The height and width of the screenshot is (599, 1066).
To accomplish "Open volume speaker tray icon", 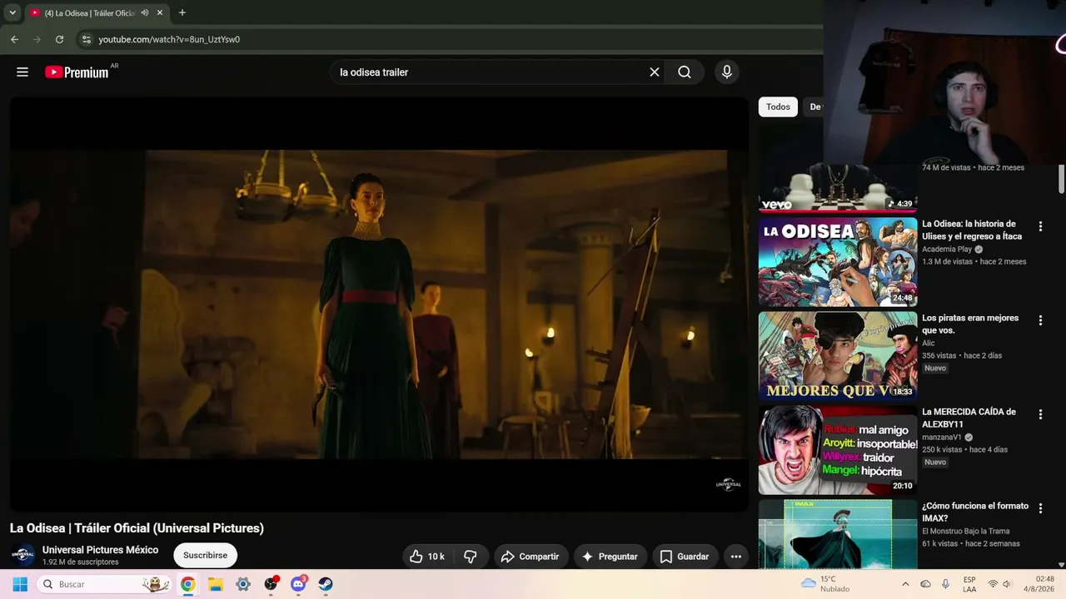I will coord(1007,584).
